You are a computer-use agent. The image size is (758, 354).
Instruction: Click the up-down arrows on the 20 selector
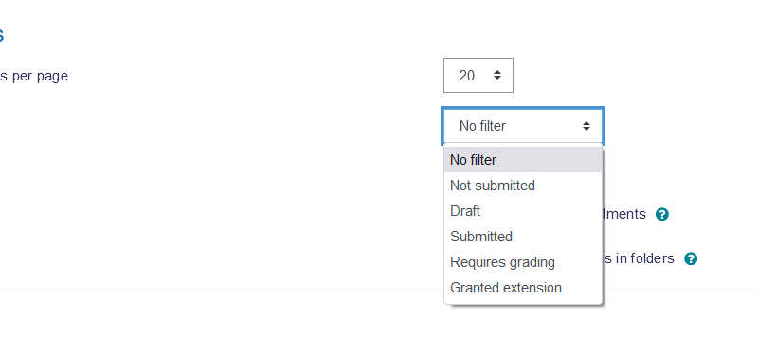point(496,76)
